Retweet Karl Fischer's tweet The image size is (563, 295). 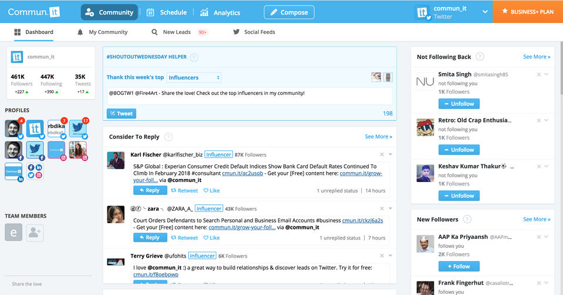(185, 191)
